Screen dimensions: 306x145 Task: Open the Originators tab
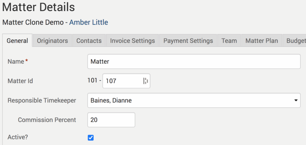(x=52, y=41)
